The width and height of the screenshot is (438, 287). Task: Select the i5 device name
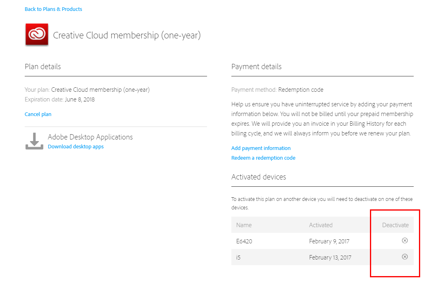click(x=238, y=257)
